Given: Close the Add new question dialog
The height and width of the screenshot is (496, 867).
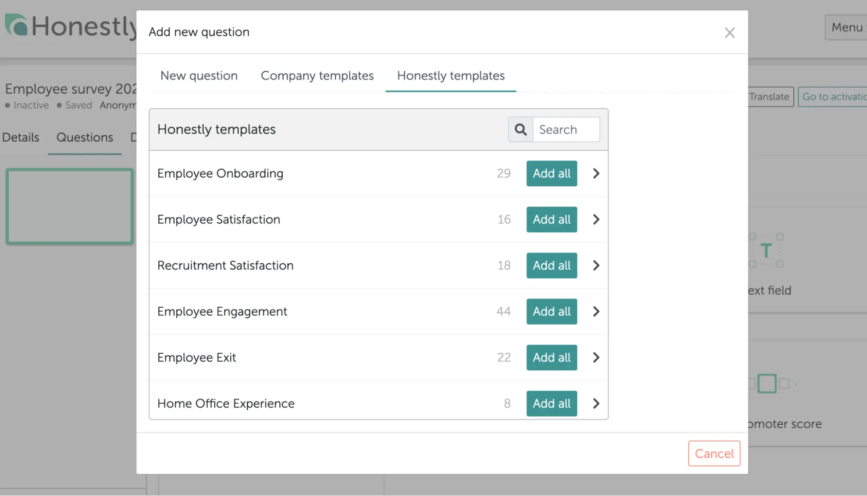Looking at the screenshot, I should pyautogui.click(x=730, y=33).
